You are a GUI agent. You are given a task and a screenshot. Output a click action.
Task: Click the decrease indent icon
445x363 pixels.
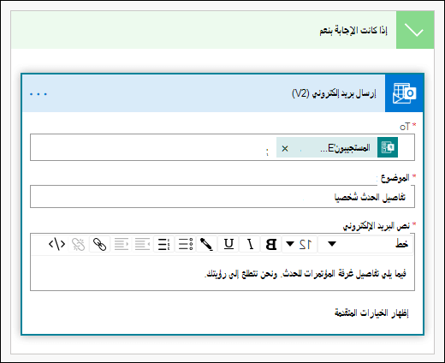click(142, 244)
